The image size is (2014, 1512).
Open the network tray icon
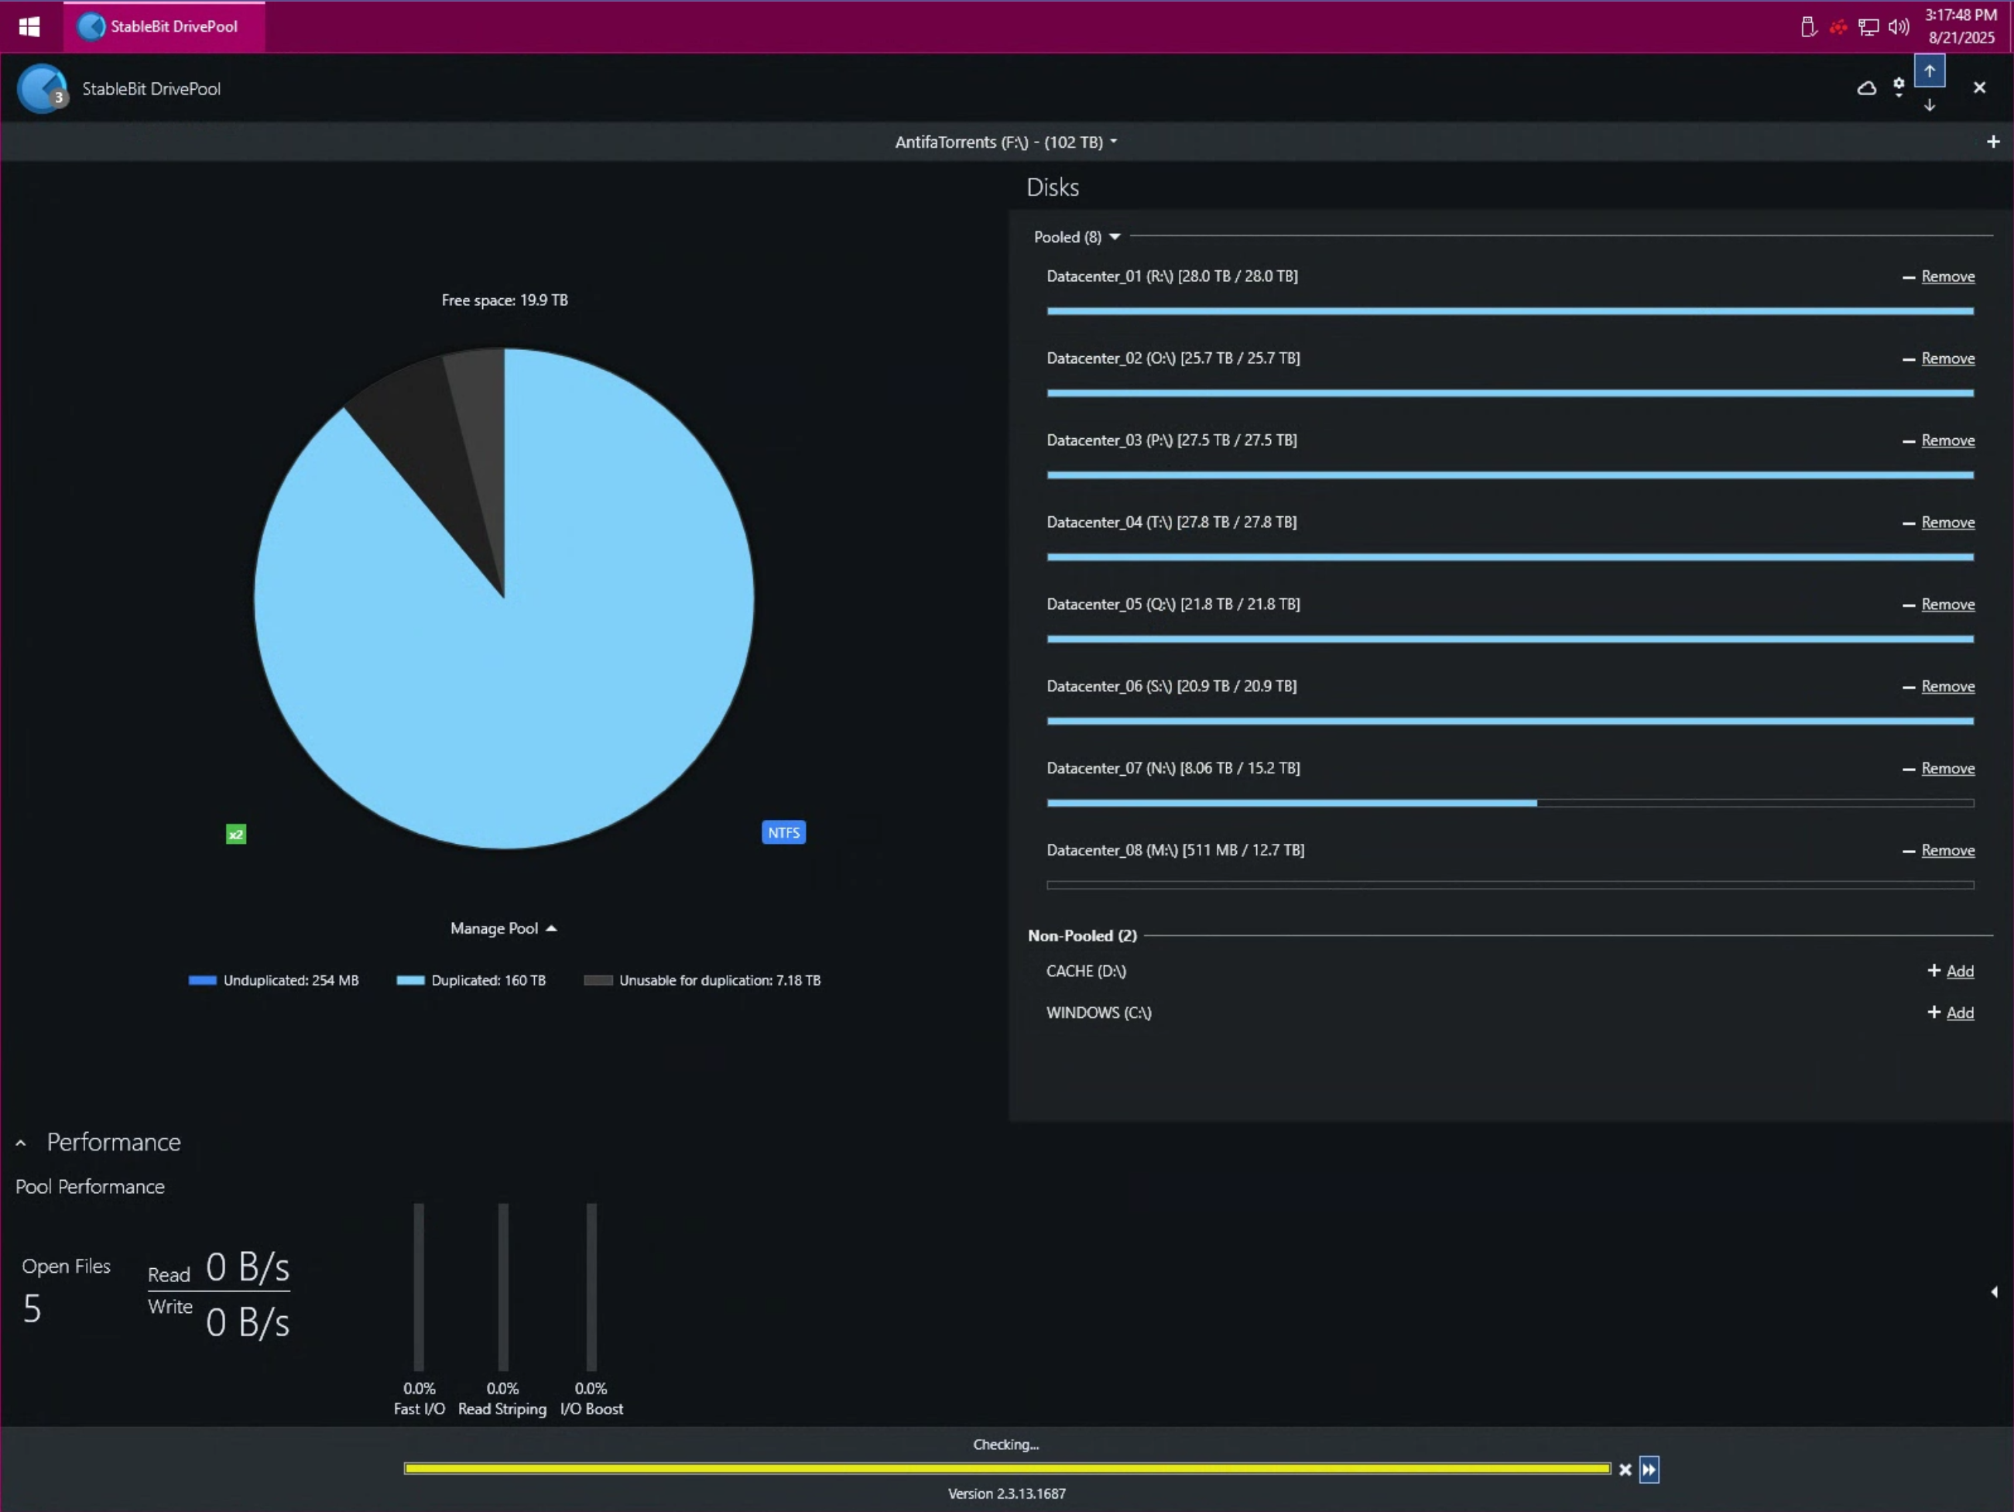[x=1868, y=27]
